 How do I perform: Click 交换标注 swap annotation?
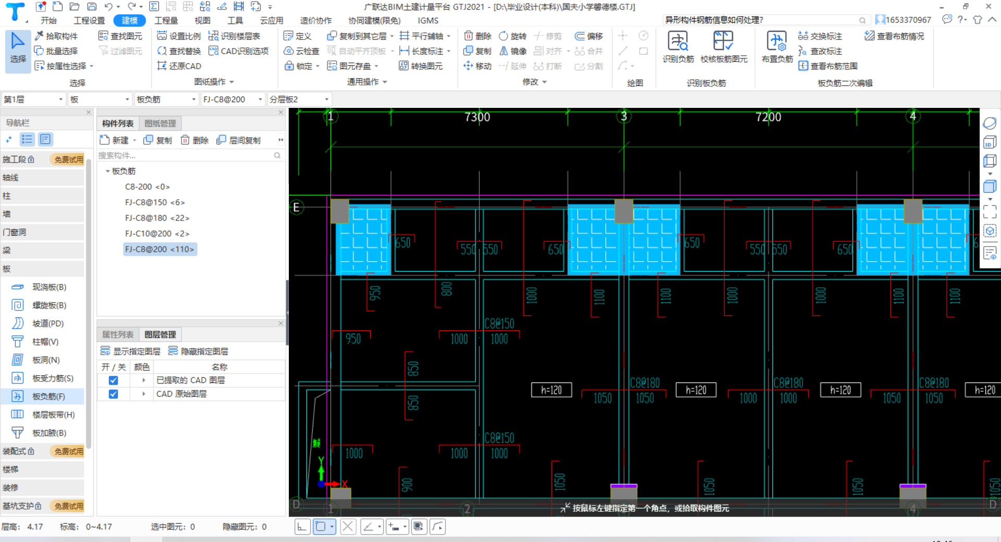(x=820, y=36)
